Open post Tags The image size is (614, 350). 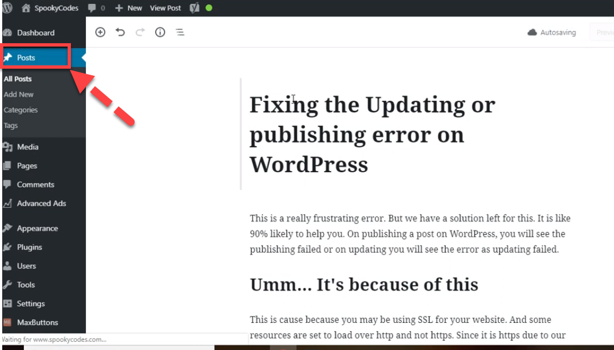point(11,126)
